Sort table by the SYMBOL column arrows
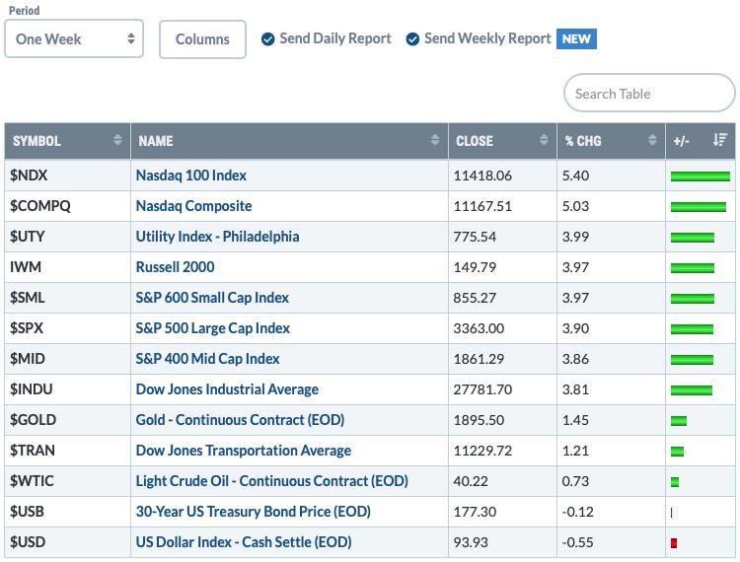 pyautogui.click(x=117, y=140)
